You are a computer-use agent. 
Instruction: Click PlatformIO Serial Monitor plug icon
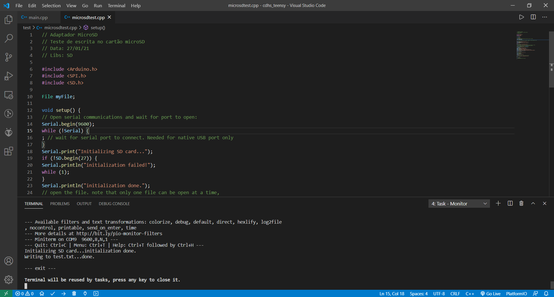(x=85, y=294)
